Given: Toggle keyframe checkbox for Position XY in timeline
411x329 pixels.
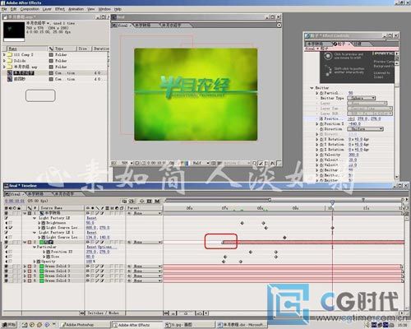Looking at the screenshot, I should (x=11, y=252).
